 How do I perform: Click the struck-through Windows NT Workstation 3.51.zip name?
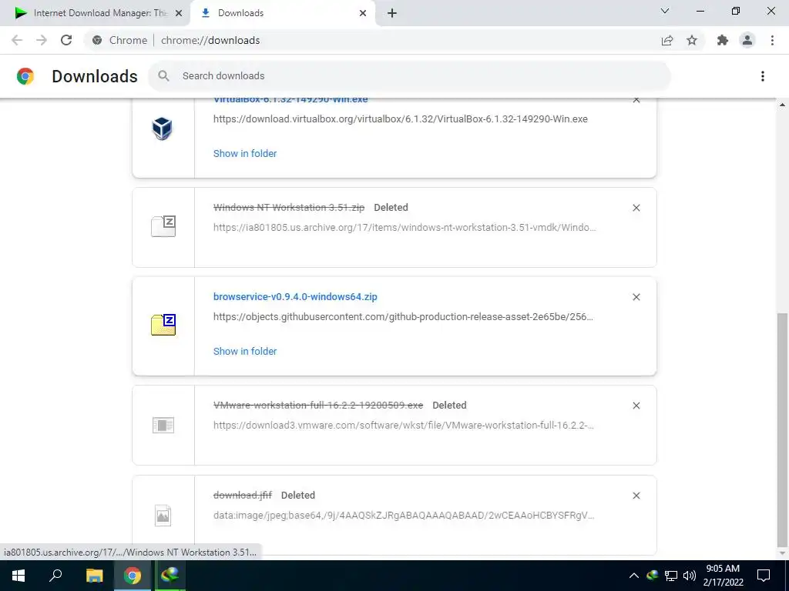[289, 208]
